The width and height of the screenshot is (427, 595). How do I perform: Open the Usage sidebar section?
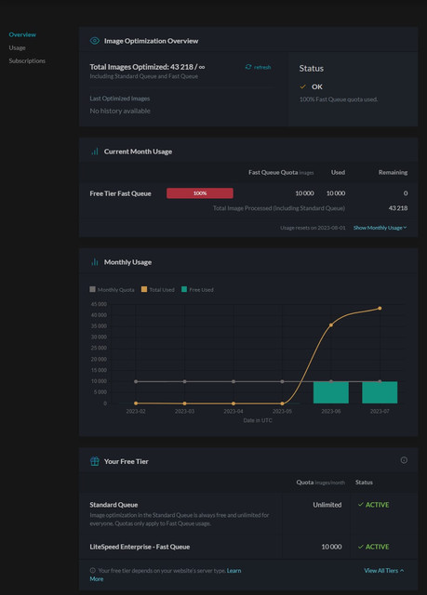pyautogui.click(x=17, y=47)
